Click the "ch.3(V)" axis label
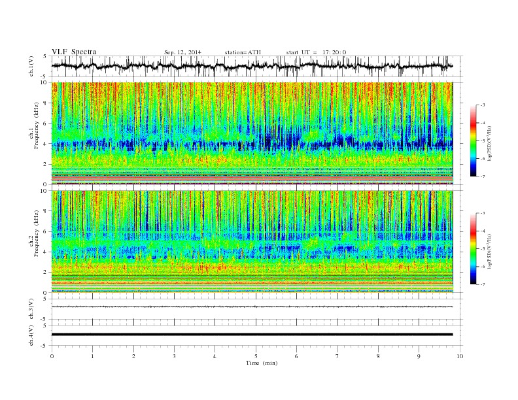518x400 pixels. point(31,309)
